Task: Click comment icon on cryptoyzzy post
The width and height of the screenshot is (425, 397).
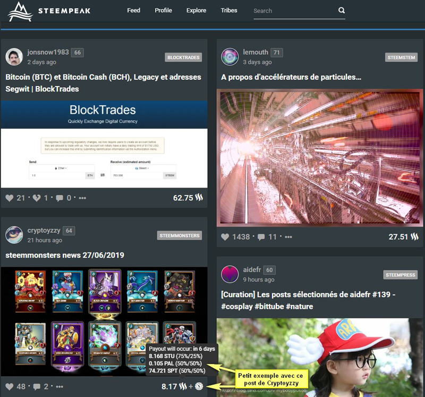Action: point(37,386)
